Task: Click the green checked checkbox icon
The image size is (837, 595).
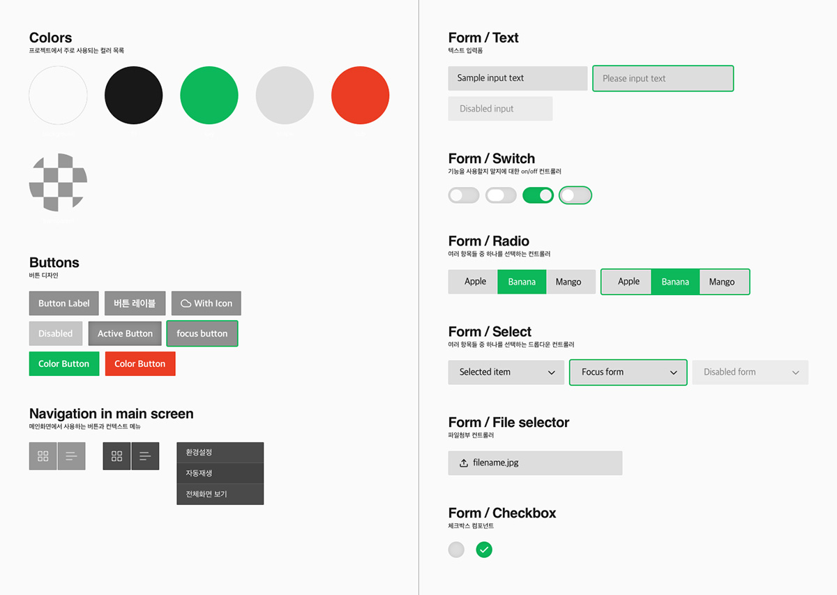Action: pos(484,550)
